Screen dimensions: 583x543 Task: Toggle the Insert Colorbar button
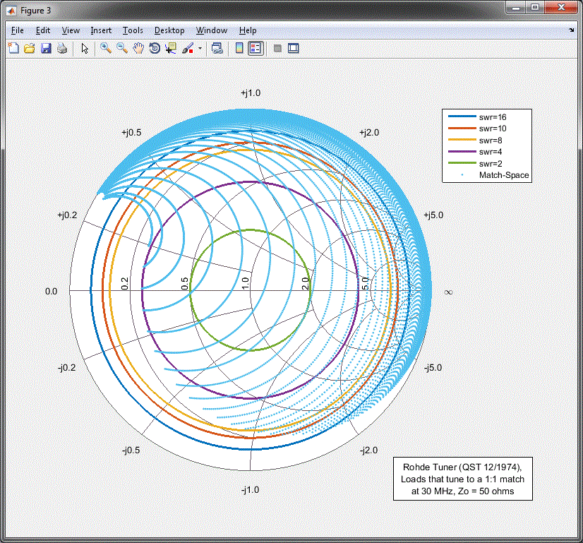coord(239,48)
